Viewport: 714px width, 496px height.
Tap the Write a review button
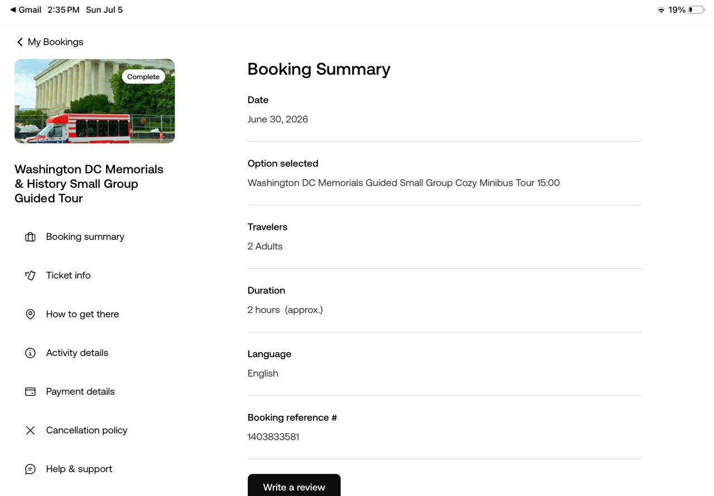pos(294,485)
